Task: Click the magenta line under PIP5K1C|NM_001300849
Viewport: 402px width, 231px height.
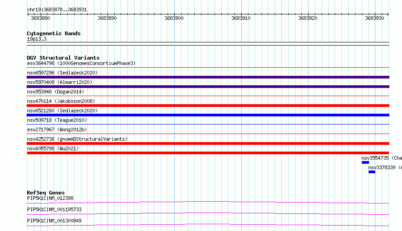Action: tap(208, 225)
